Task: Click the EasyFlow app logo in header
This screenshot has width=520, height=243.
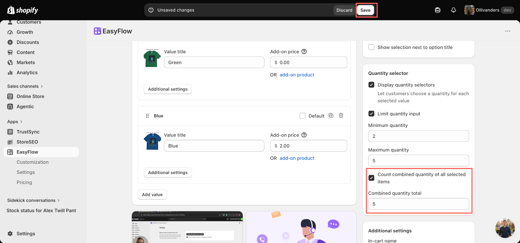Action: tap(97, 31)
